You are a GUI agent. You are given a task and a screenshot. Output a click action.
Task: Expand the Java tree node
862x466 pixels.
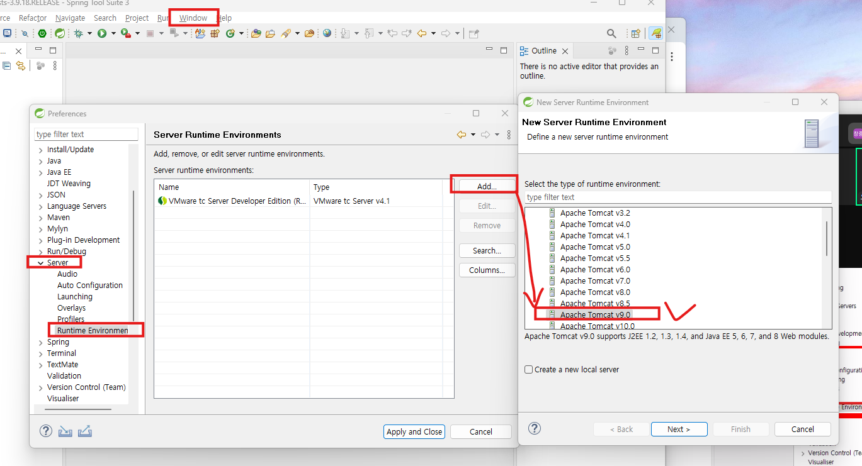[x=41, y=161]
